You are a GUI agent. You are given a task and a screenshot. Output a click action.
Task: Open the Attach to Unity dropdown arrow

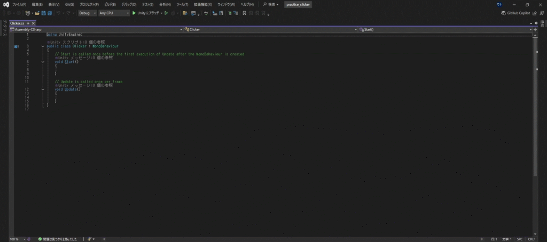(x=161, y=13)
